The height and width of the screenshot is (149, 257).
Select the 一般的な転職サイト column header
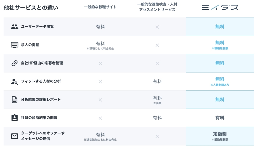(x=100, y=7)
